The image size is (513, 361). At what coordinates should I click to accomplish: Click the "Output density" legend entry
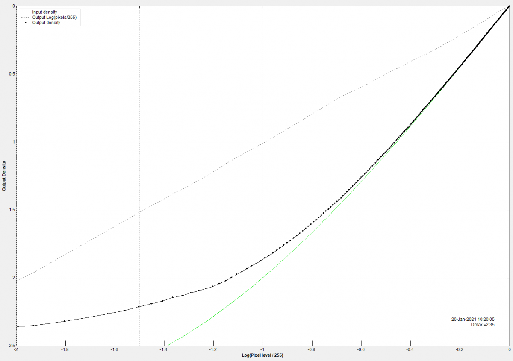click(x=46, y=23)
